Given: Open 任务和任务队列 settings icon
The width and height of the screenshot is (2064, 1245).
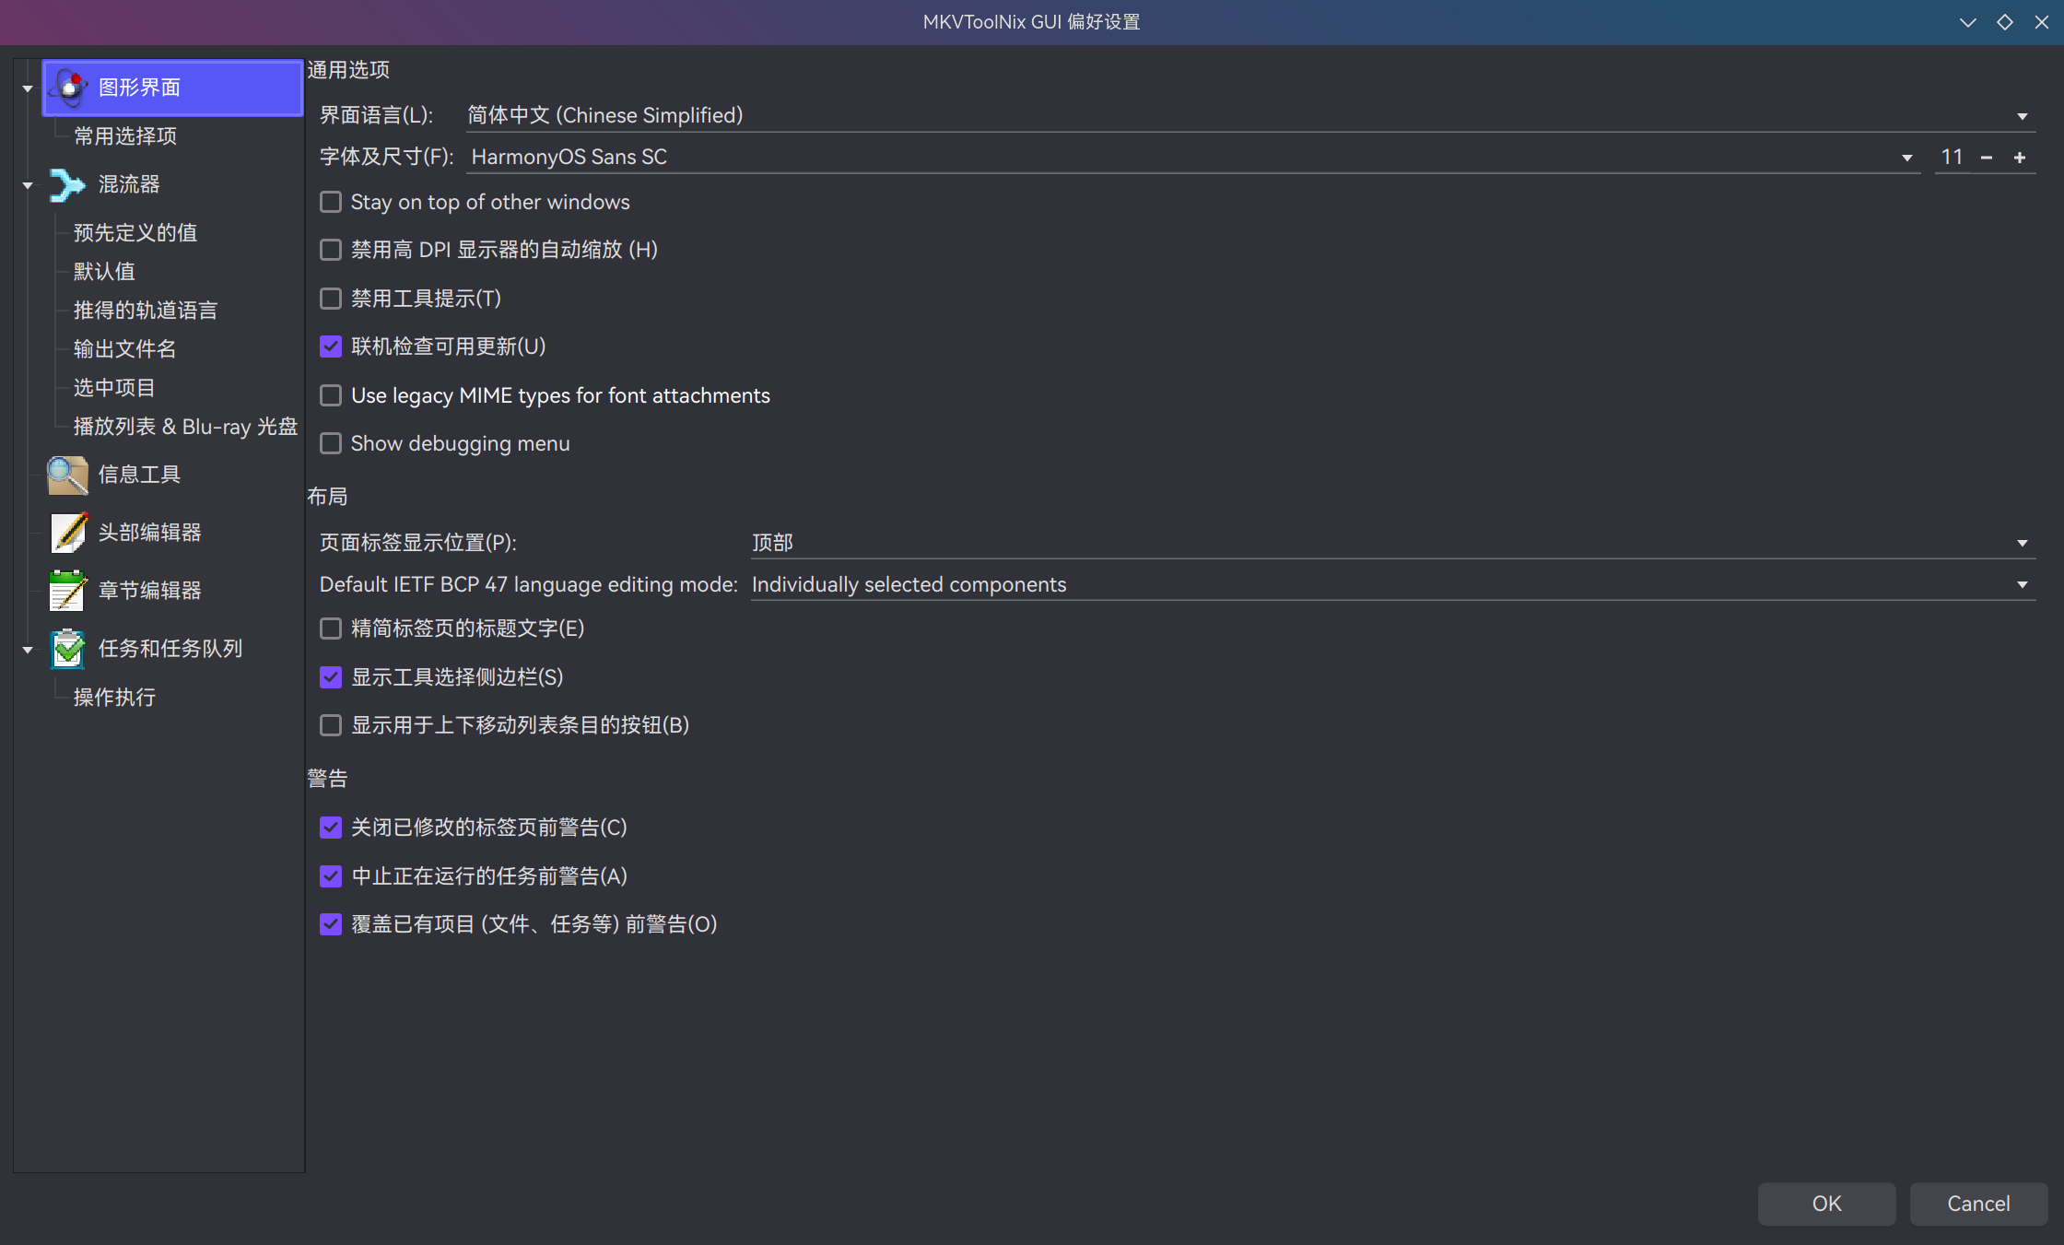Looking at the screenshot, I should (67, 648).
